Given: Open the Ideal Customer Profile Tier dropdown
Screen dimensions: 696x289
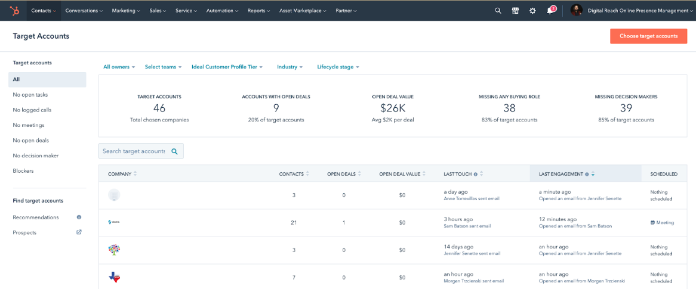Looking at the screenshot, I should pyautogui.click(x=227, y=67).
